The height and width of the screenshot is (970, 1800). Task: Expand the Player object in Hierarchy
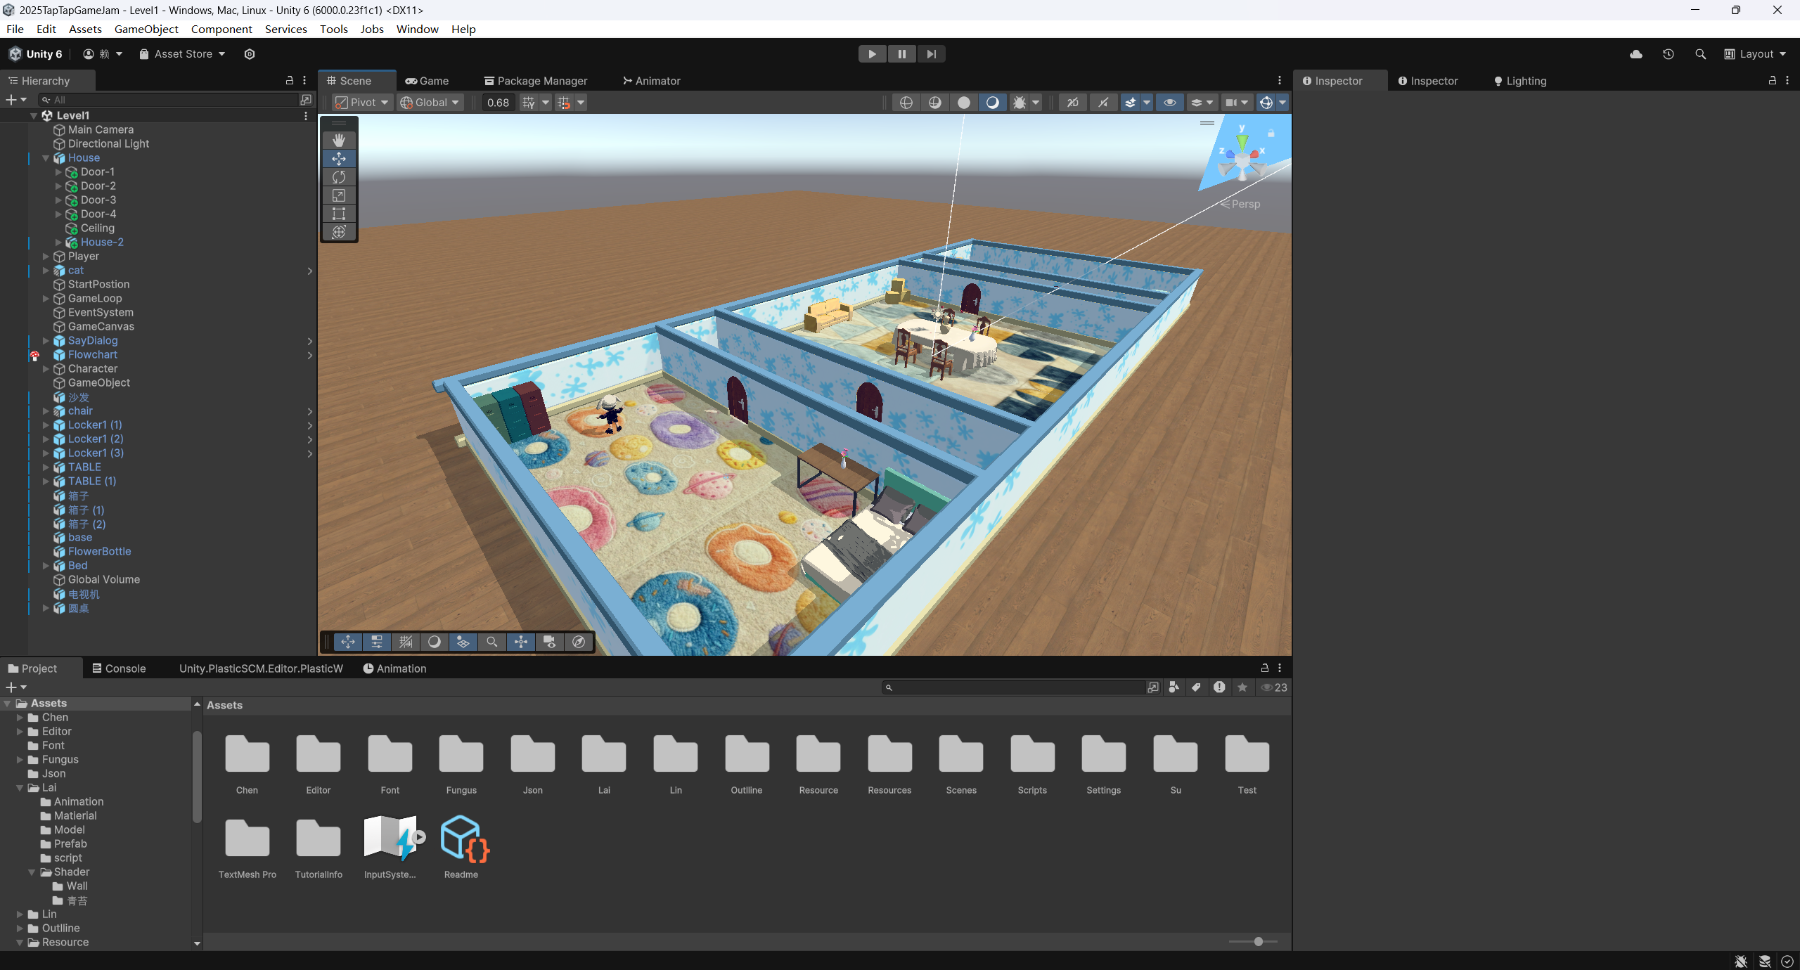point(46,257)
